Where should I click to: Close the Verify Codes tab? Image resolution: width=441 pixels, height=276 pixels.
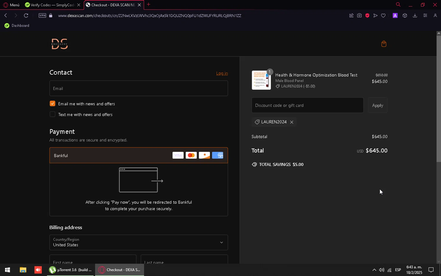(78, 5)
